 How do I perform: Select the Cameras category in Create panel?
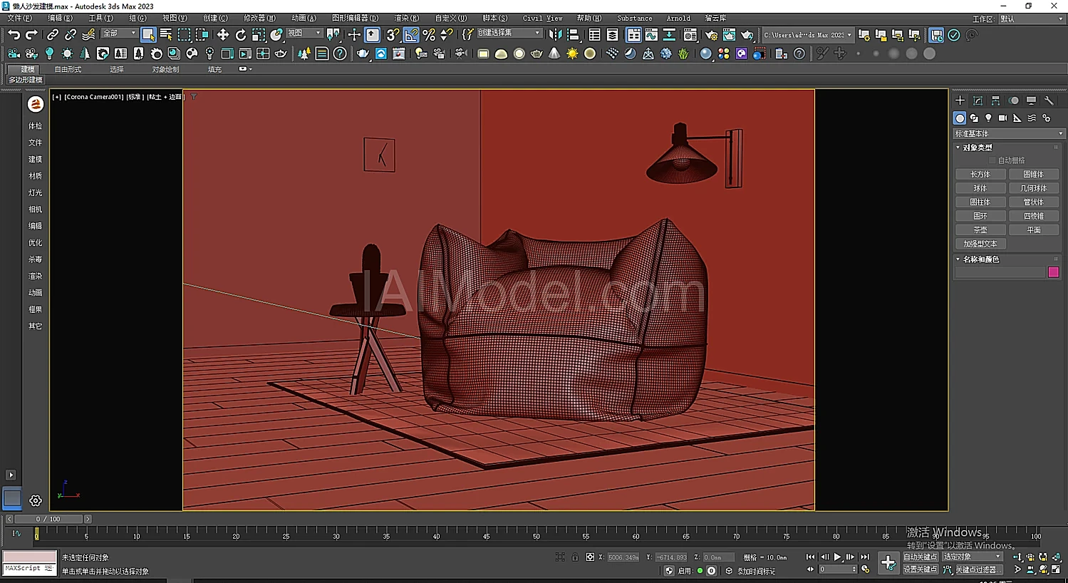1002,118
